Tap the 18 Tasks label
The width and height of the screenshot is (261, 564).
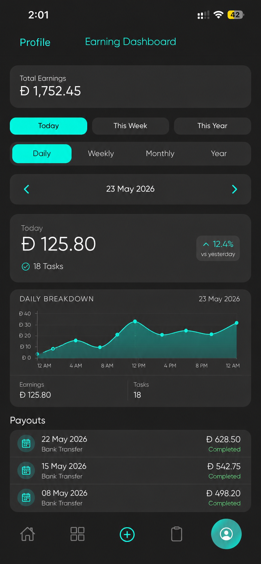point(48,266)
